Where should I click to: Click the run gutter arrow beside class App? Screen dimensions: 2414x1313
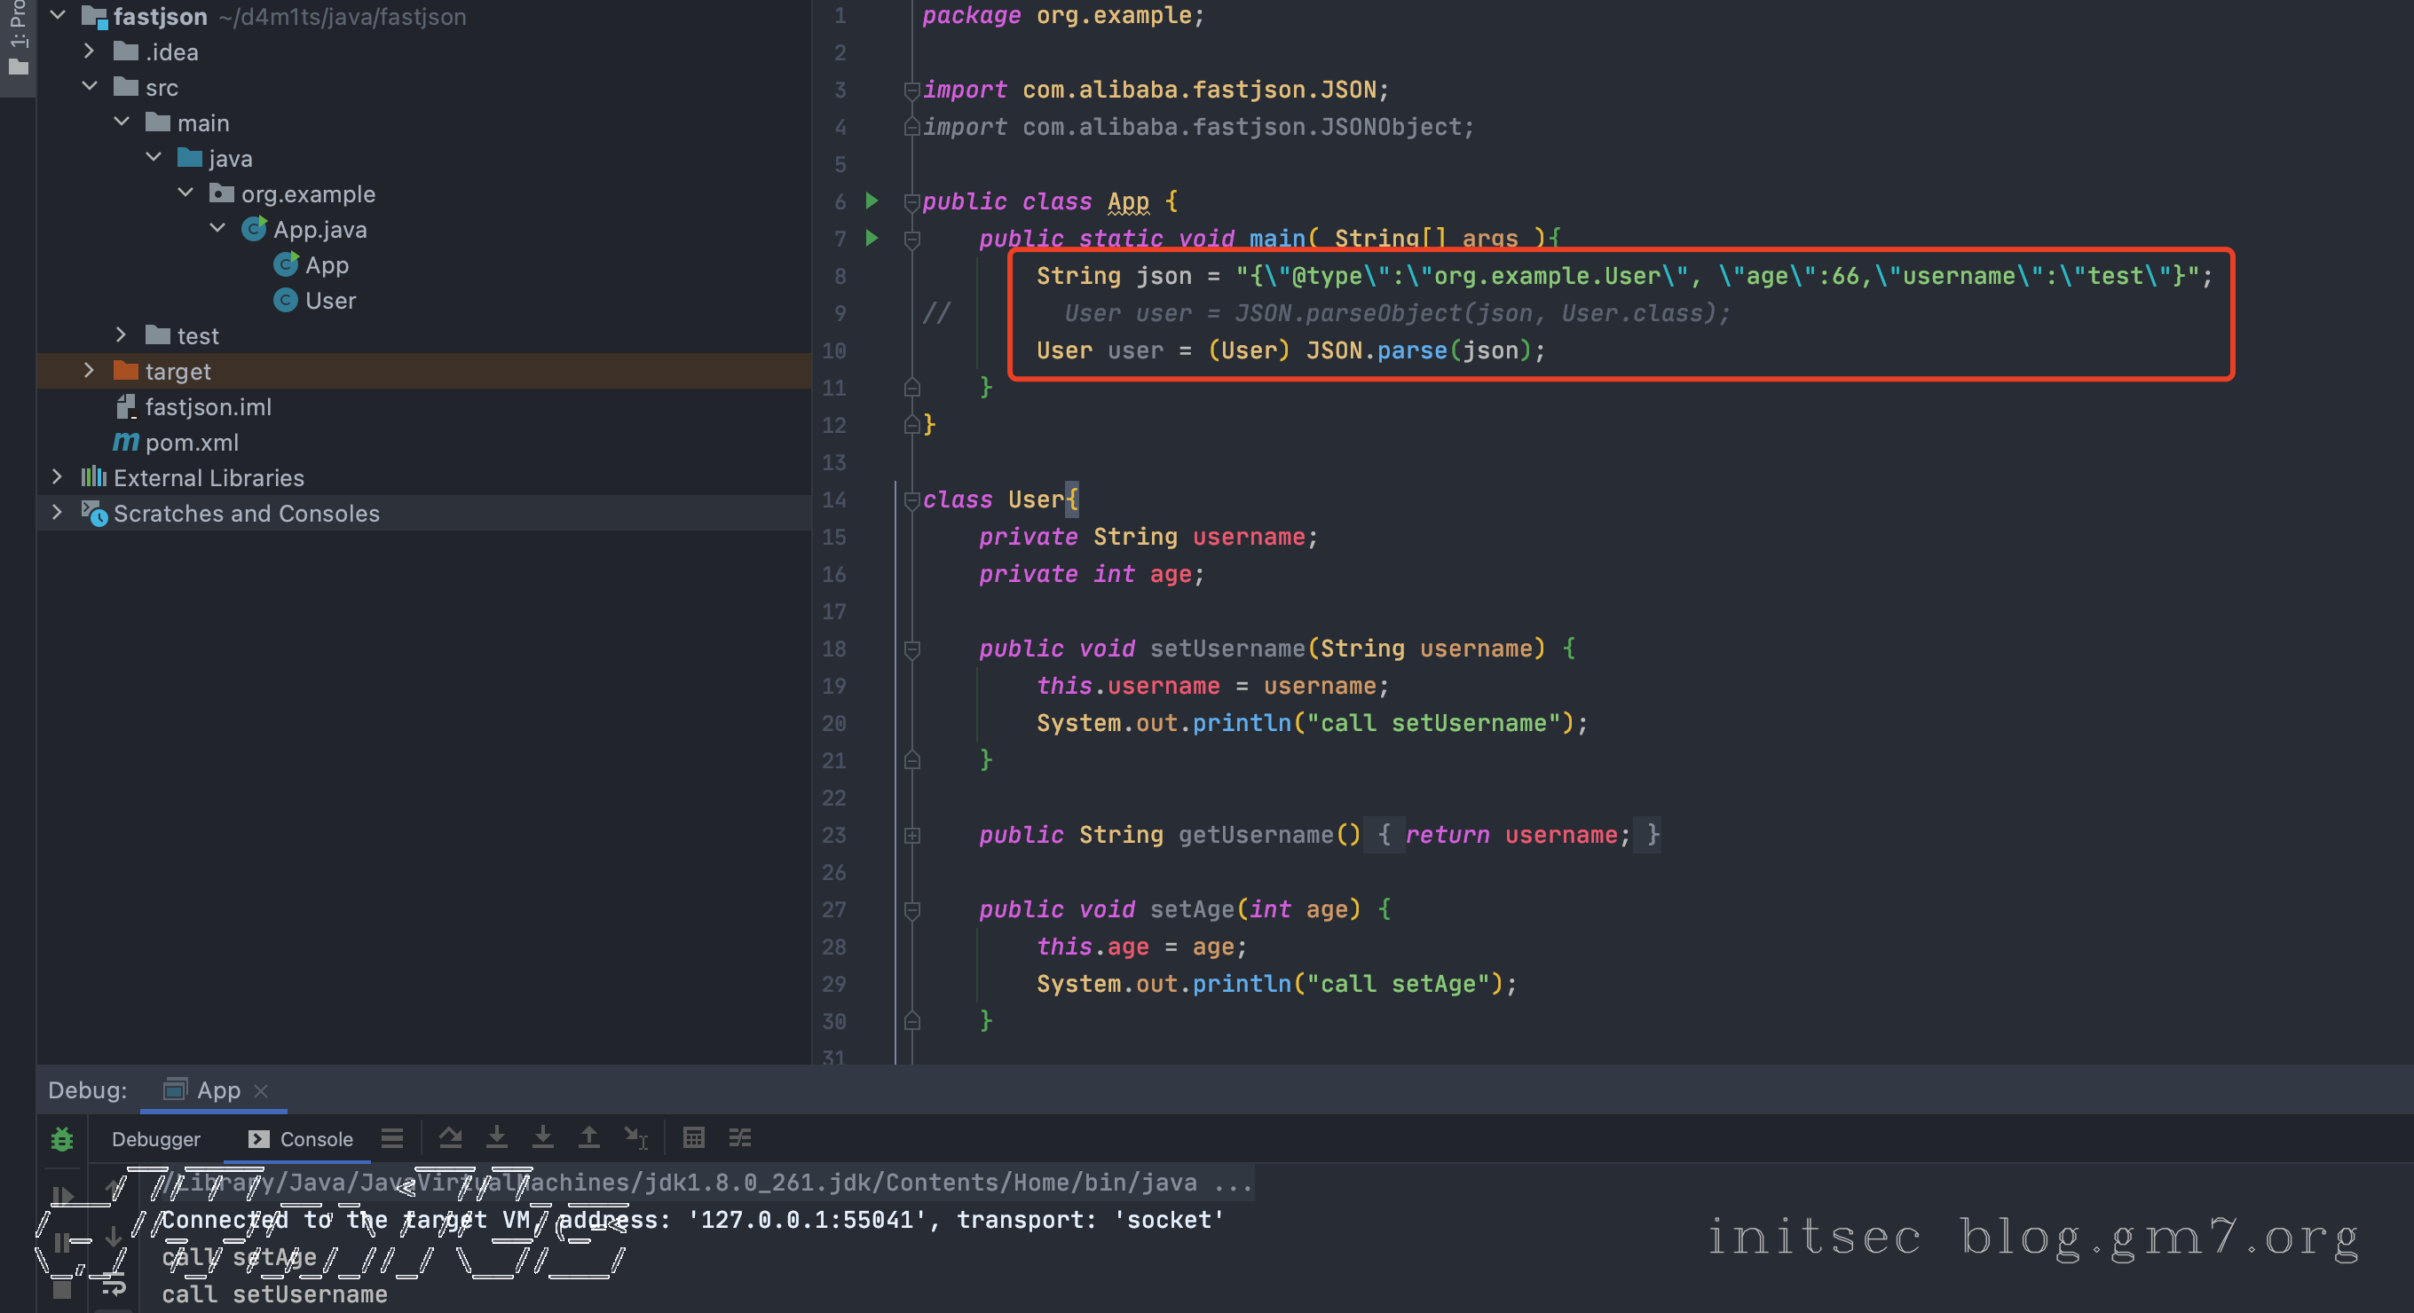872,200
